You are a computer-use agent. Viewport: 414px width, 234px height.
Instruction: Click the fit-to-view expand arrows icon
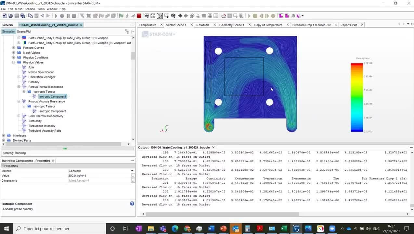153,16
